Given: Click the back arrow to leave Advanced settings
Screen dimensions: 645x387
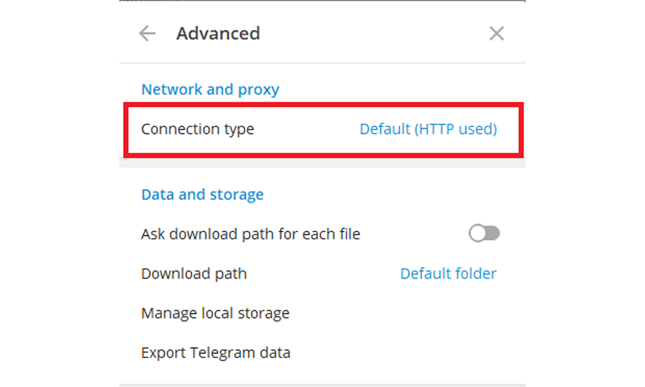Looking at the screenshot, I should [x=147, y=33].
